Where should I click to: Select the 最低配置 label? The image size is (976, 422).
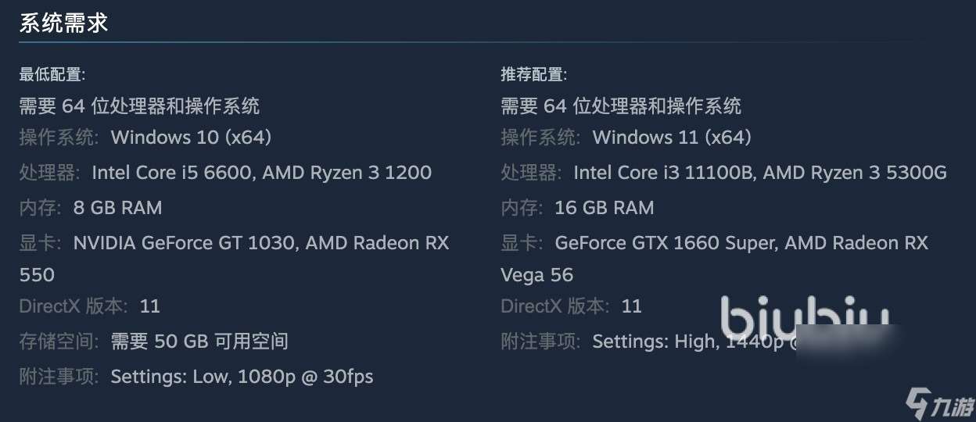pos(52,75)
